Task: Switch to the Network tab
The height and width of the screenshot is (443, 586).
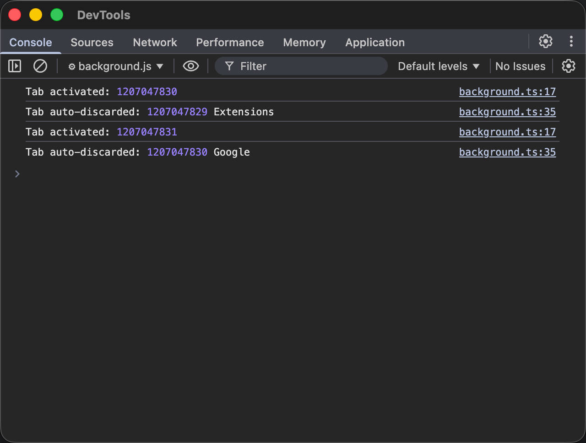Action: click(155, 43)
